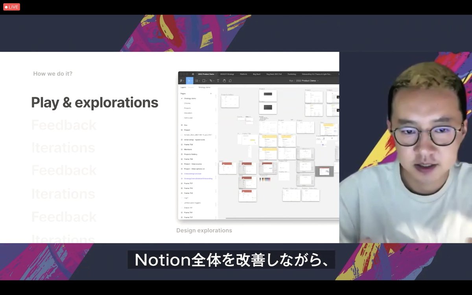This screenshot has height=295, width=472.
Task: Click the frame icon beside Projects Gallery layer
Action: click(x=182, y=154)
